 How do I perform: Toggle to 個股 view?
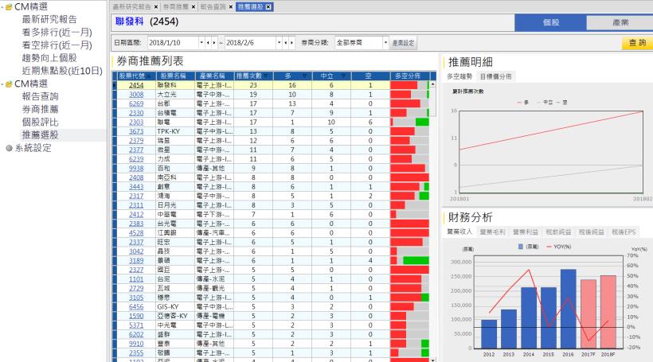click(551, 22)
